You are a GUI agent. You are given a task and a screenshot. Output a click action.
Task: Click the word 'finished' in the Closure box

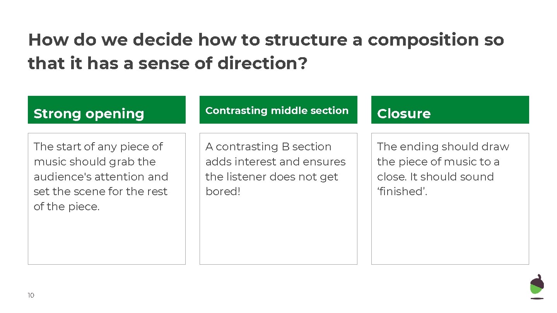point(402,192)
